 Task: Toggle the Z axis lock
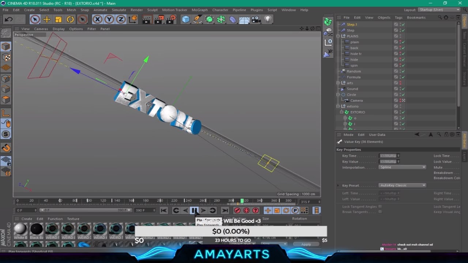pyautogui.click(x=121, y=19)
